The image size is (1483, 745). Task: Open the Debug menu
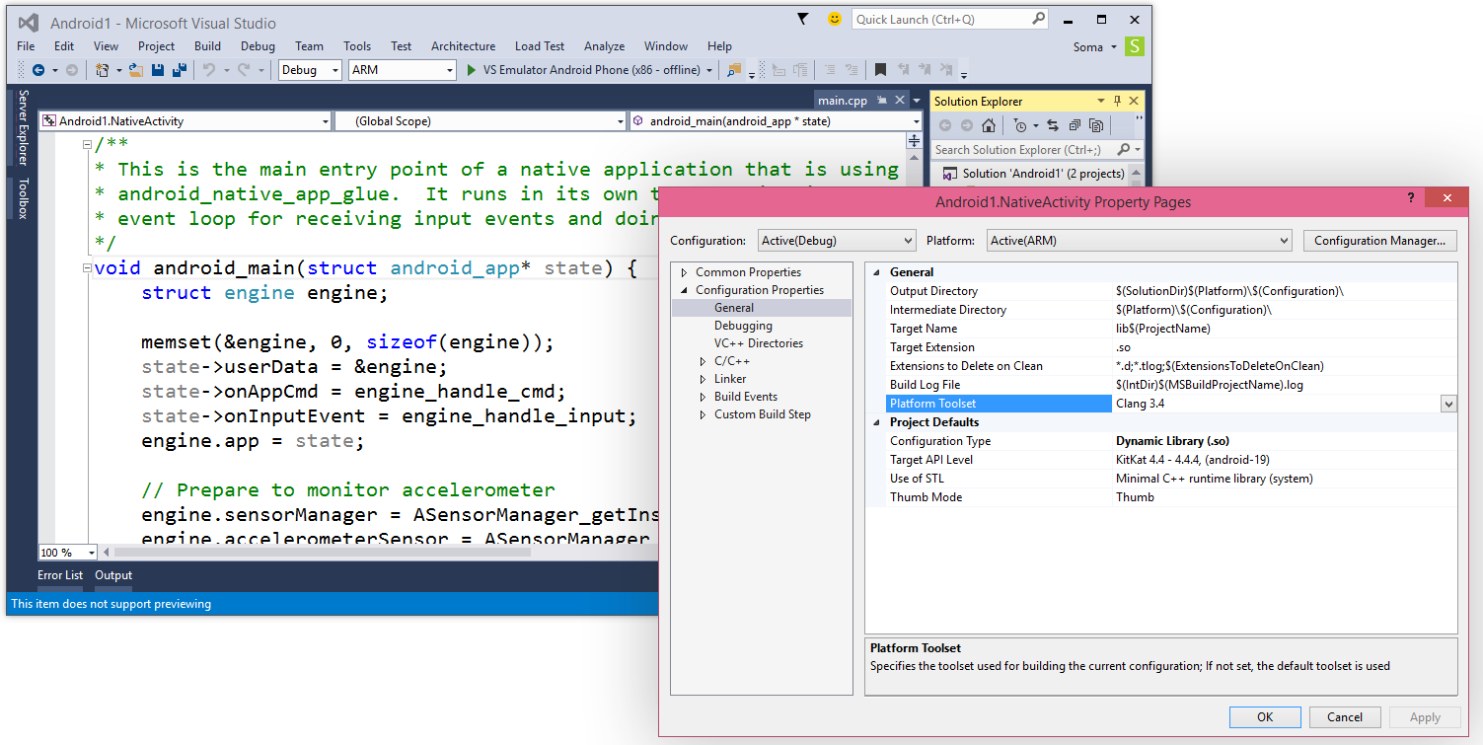pos(258,46)
